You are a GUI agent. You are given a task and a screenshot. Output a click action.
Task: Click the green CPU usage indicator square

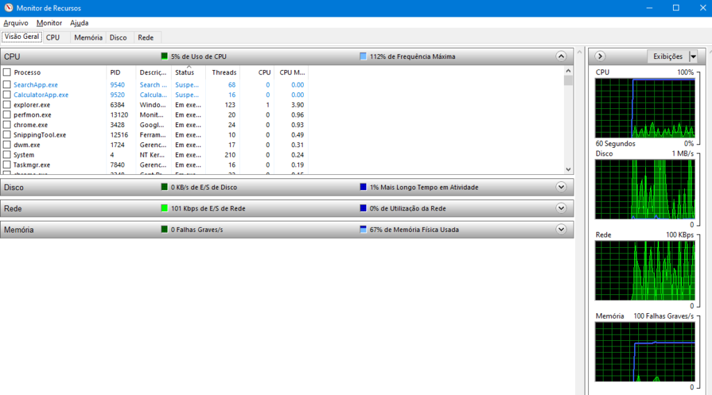[165, 56]
